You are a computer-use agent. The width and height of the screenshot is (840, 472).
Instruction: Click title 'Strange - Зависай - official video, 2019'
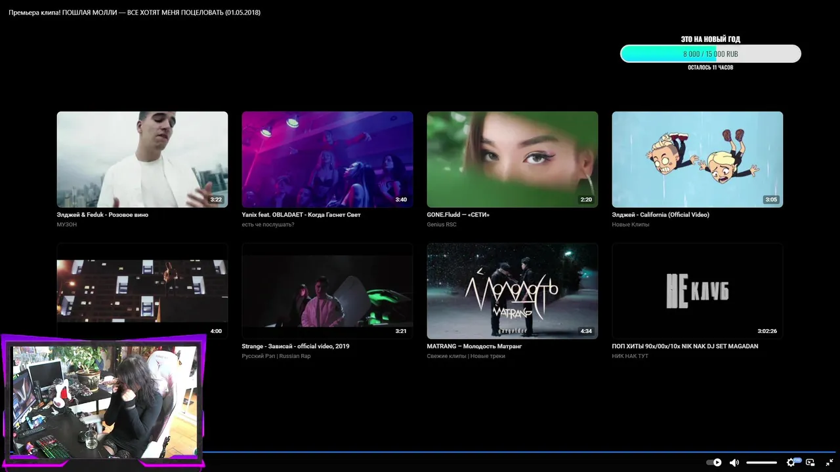296,346
